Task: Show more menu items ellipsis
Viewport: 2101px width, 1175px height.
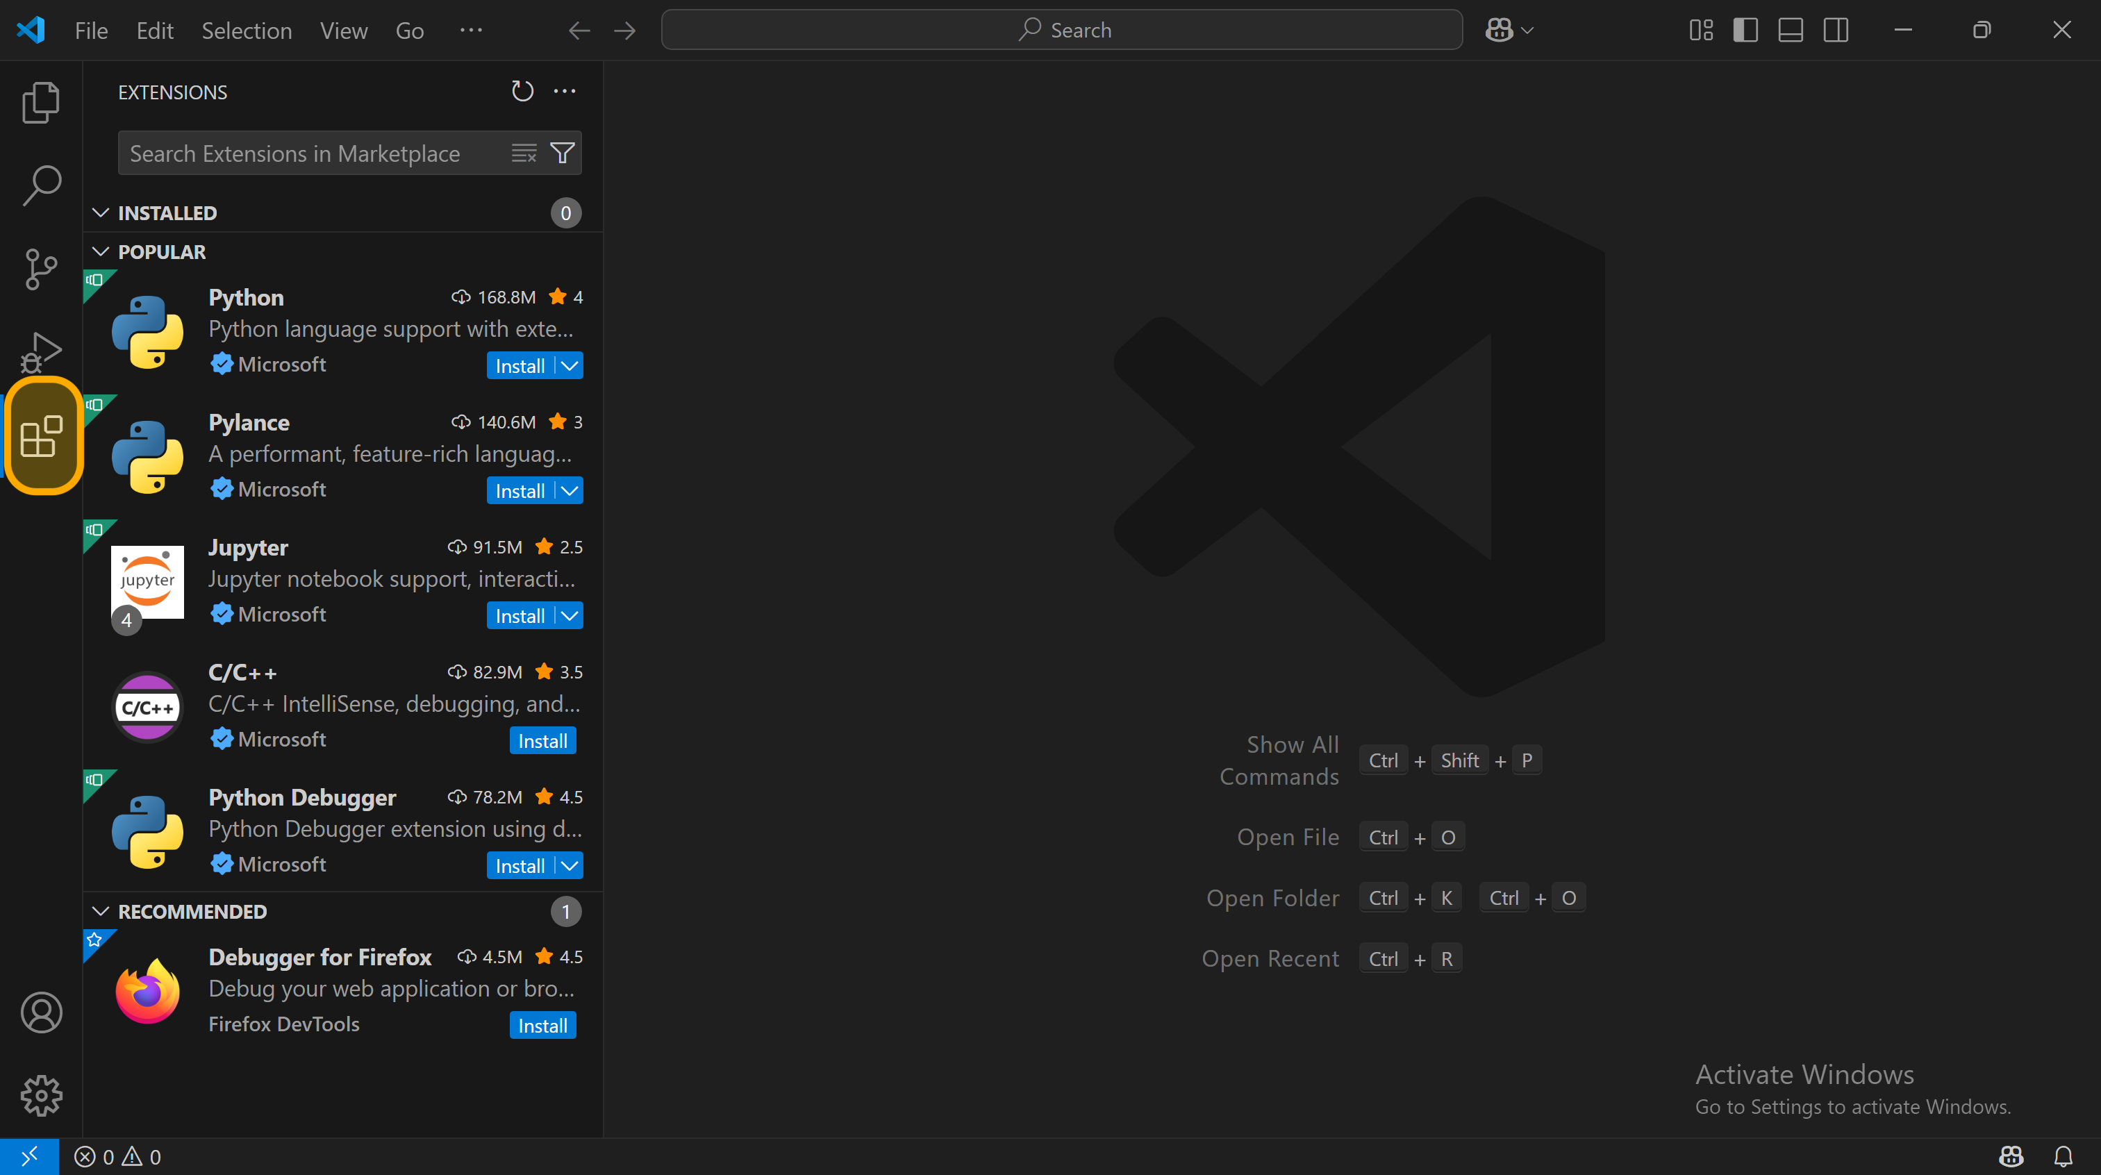Action: (x=471, y=30)
